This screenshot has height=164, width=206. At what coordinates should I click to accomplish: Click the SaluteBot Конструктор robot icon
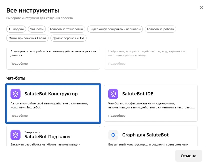tap(15, 94)
